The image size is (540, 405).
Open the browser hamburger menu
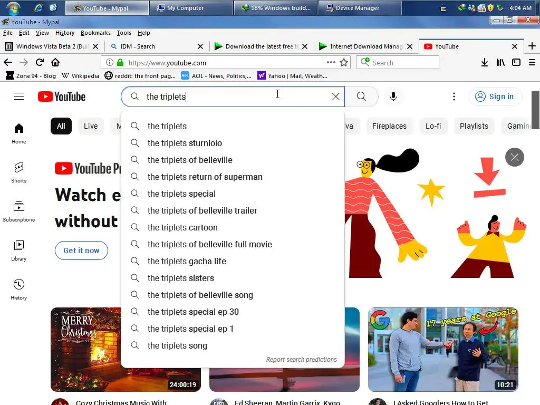click(532, 62)
